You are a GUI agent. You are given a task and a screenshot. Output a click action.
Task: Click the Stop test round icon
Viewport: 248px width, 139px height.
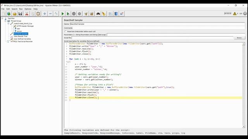(74, 14)
